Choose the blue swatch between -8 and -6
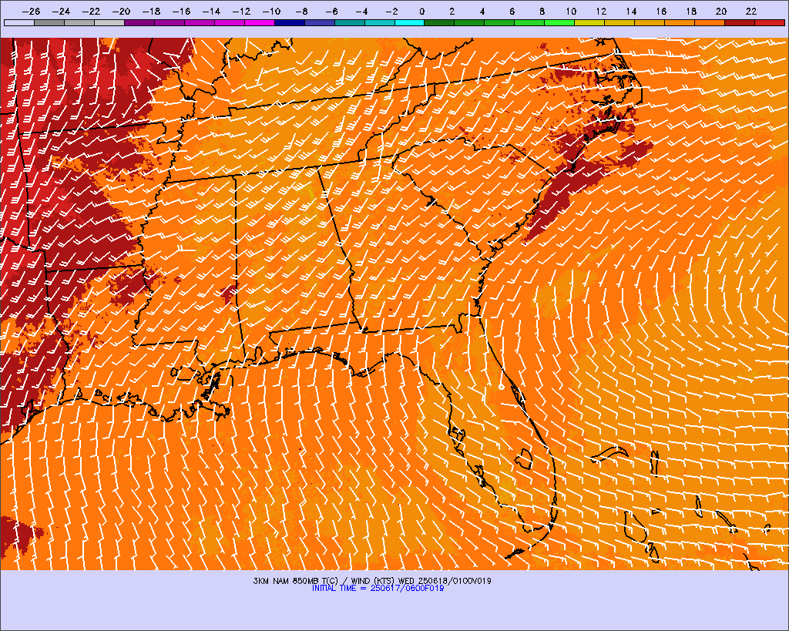The image size is (789, 631). click(320, 22)
